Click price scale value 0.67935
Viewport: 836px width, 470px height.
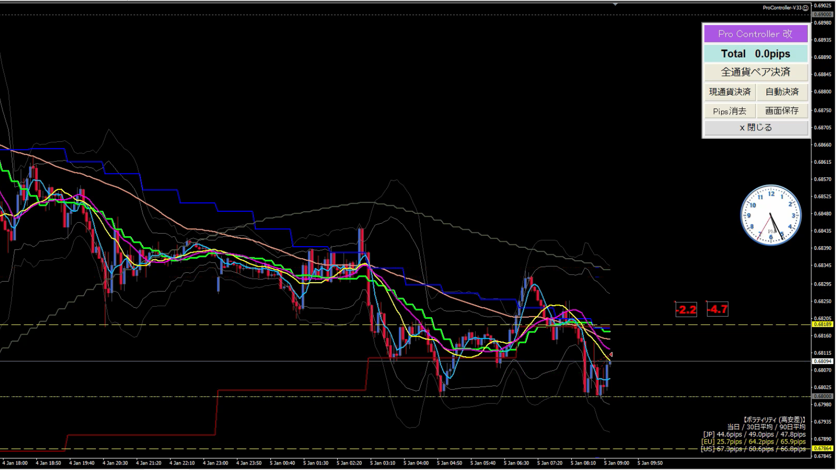point(823,422)
